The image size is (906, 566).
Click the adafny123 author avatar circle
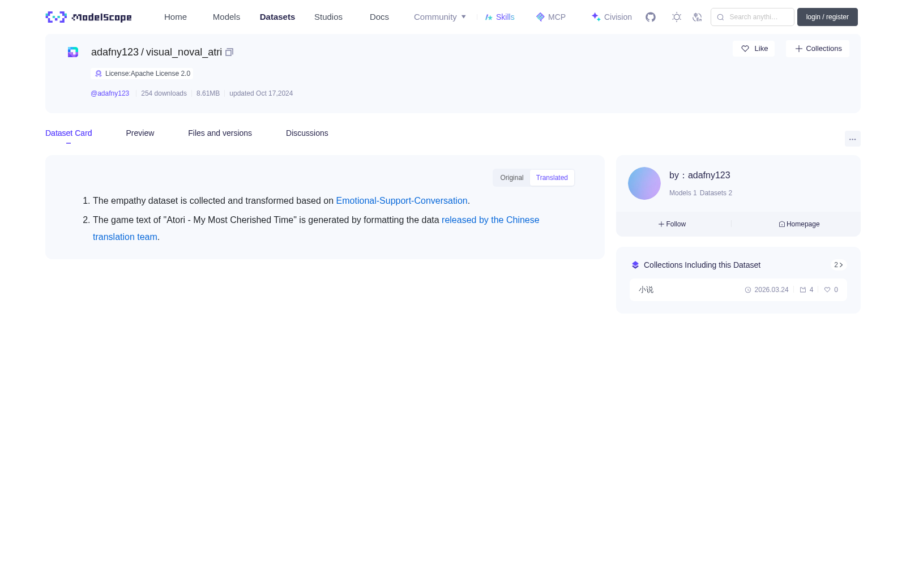(644, 183)
